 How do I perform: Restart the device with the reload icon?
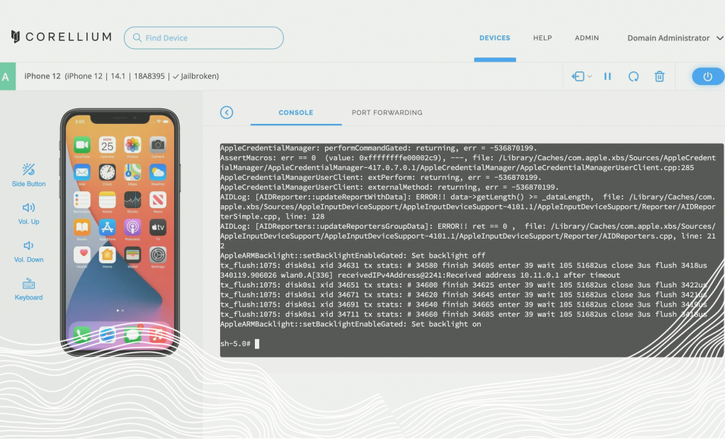634,76
